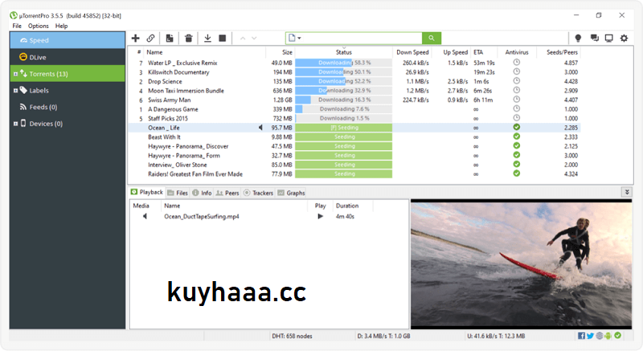Switch to the Graphs tab
Image resolution: width=643 pixels, height=351 pixels.
[x=291, y=193]
